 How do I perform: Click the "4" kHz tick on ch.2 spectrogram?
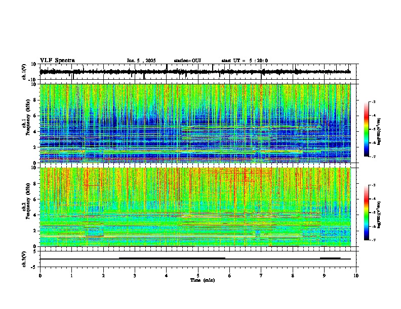(x=35, y=215)
